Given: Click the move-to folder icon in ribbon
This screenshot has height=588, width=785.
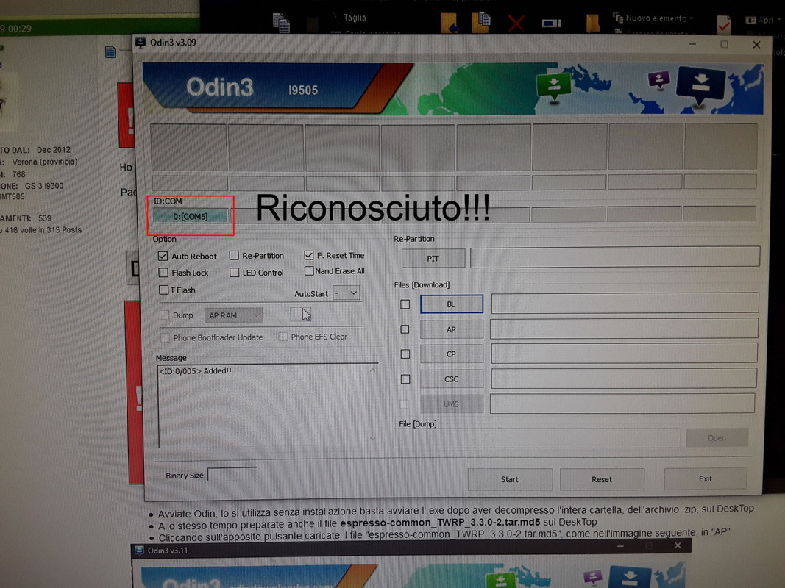Looking at the screenshot, I should pyautogui.click(x=449, y=23).
